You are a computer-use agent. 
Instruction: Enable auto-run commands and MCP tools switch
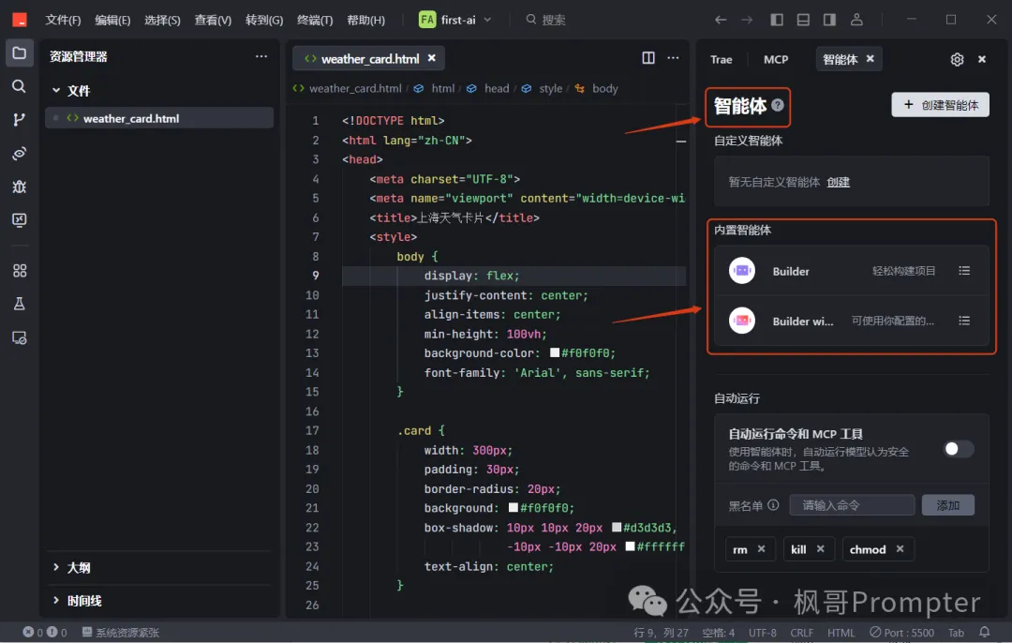[958, 449]
